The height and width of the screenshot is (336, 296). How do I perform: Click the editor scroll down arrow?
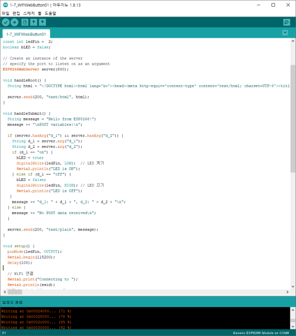[x=293, y=287]
